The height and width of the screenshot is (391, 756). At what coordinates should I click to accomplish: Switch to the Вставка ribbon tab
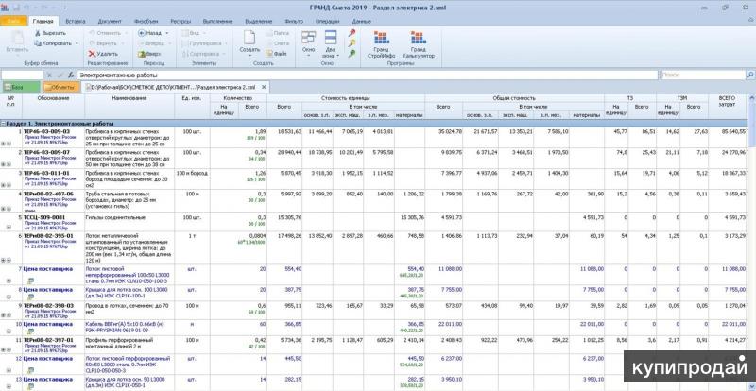(x=76, y=21)
